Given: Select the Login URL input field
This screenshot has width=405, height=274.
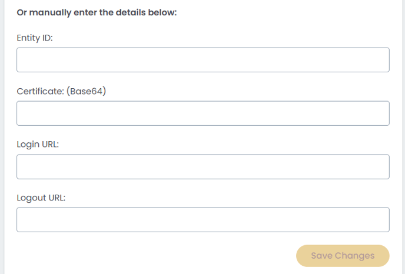Looking at the screenshot, I should point(203,167).
